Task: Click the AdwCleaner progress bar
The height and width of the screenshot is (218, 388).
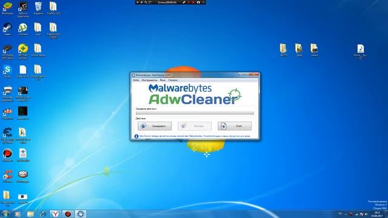Action: click(195, 113)
